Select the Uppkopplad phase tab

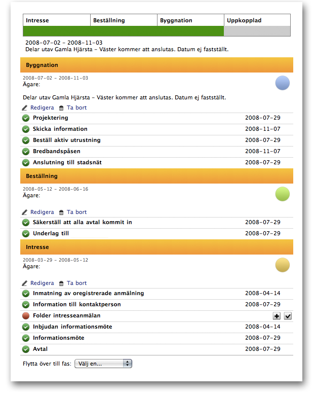[x=257, y=20]
